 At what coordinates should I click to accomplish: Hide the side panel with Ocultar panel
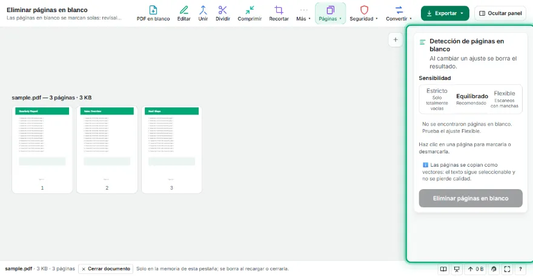[x=500, y=13]
